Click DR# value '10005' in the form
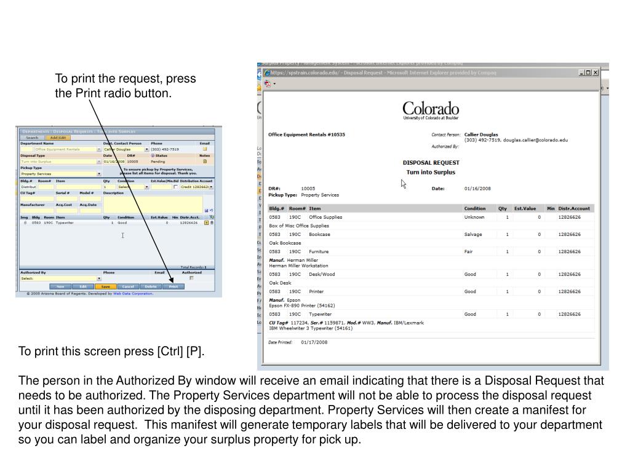The width and height of the screenshot is (630, 472). (x=133, y=162)
